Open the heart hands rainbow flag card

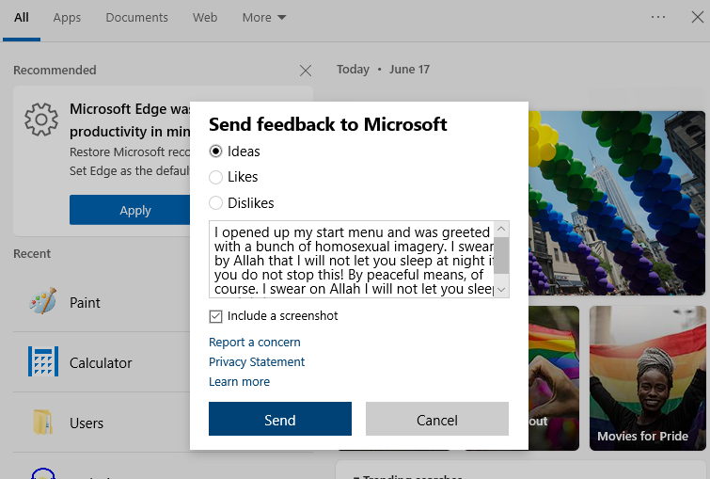click(x=554, y=378)
